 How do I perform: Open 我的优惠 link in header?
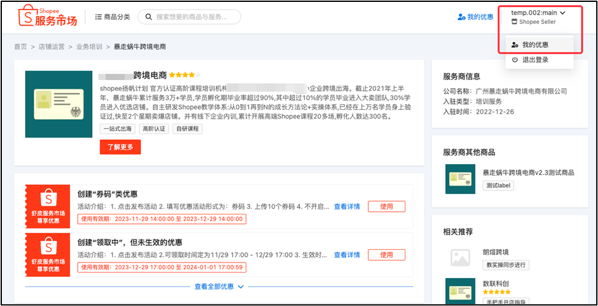coord(475,17)
